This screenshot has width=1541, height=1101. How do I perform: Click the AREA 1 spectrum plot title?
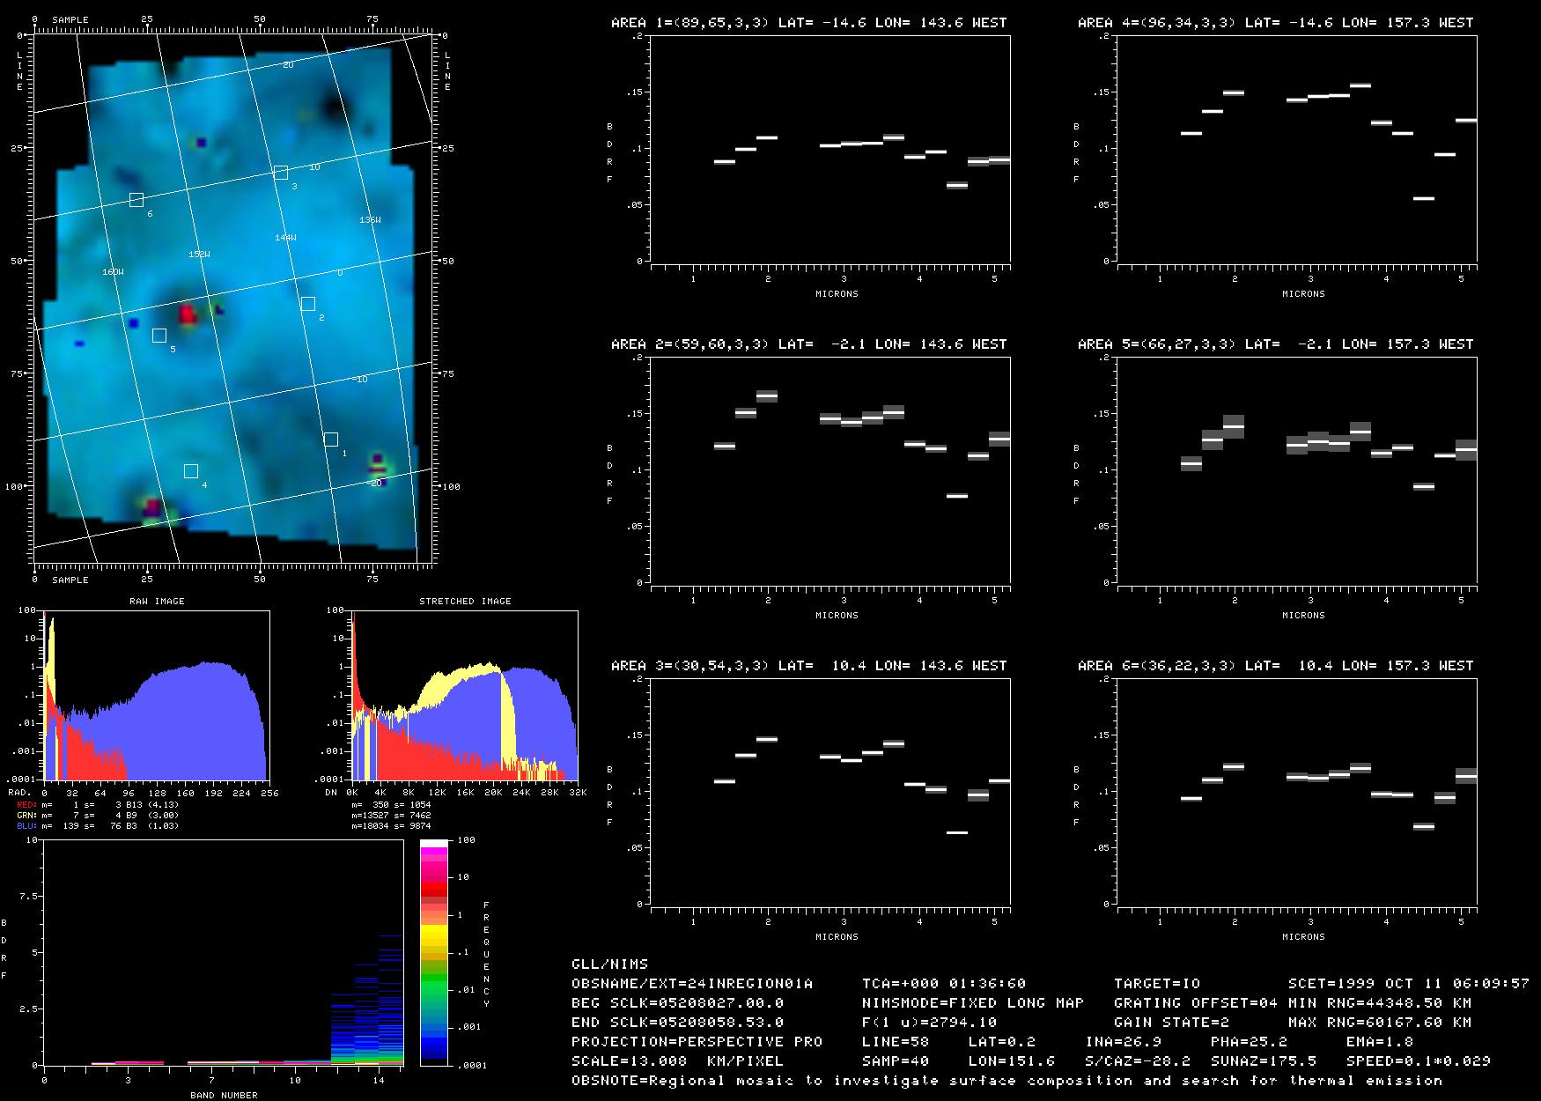click(x=808, y=23)
